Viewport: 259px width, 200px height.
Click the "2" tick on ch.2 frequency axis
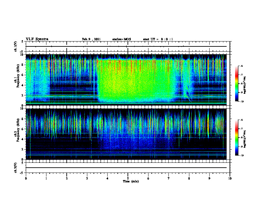click(23, 149)
